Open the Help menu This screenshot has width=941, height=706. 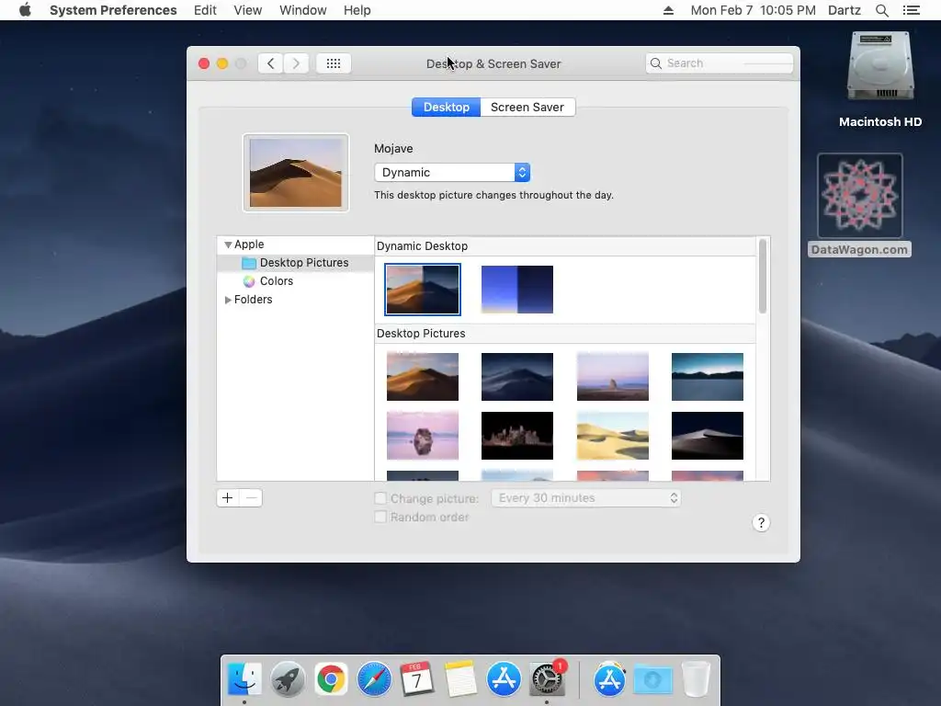click(357, 10)
